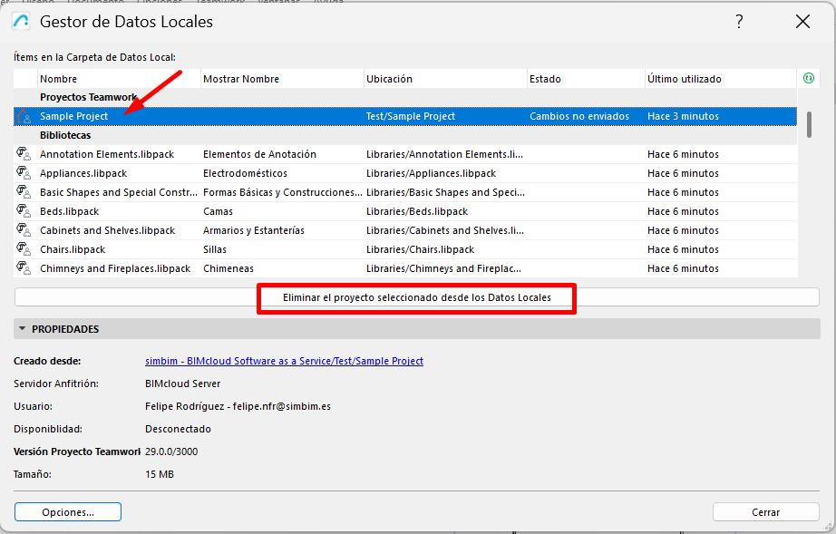Select the Chairs.libpack entry
The image size is (836, 534).
(73, 249)
